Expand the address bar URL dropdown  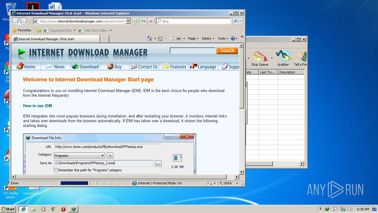(x=128, y=21)
